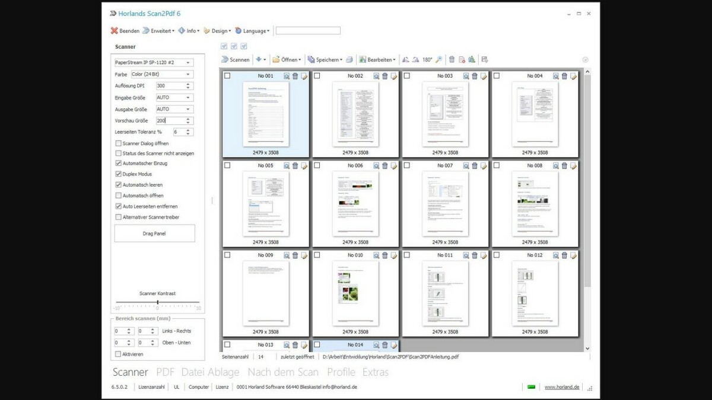Click the last icon in scan toolbar
This screenshot has height=400, width=712.
coord(485,60)
